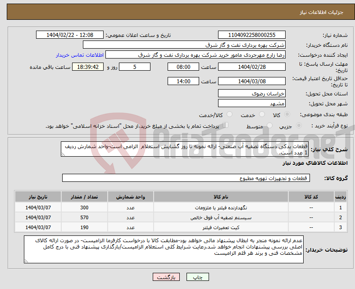Click the unit عدد in row 2
This screenshot has width=355, height=289.
pyautogui.click(x=130, y=218)
